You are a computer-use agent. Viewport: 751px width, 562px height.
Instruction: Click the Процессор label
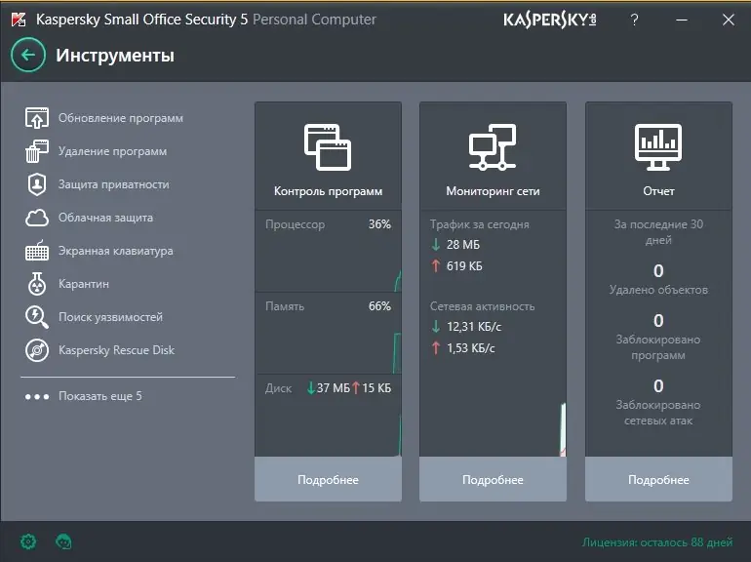tap(295, 224)
